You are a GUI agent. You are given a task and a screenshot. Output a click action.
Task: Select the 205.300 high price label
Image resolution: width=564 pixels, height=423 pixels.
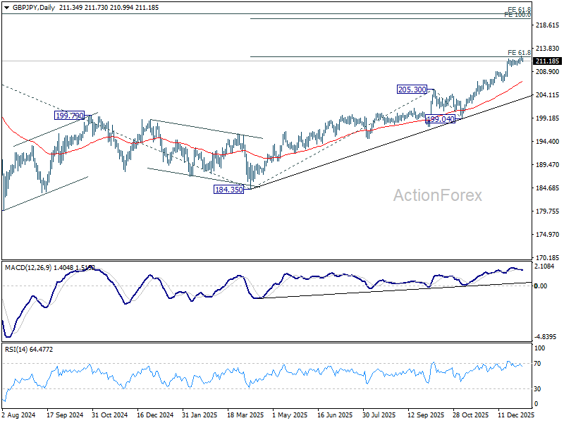[412, 90]
